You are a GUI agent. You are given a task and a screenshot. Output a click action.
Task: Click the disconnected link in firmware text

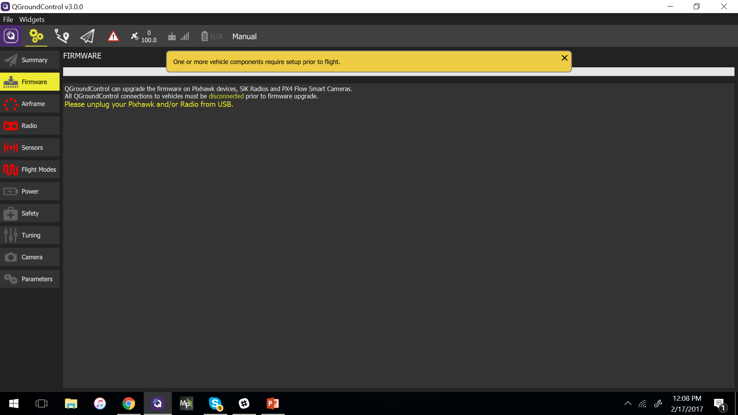click(226, 96)
